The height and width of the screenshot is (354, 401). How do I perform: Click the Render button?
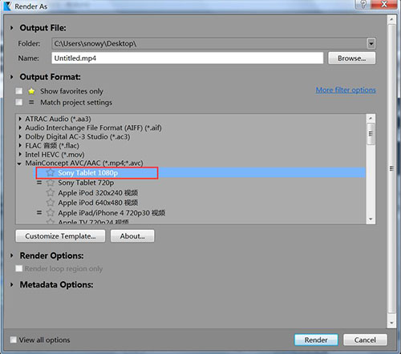point(316,340)
